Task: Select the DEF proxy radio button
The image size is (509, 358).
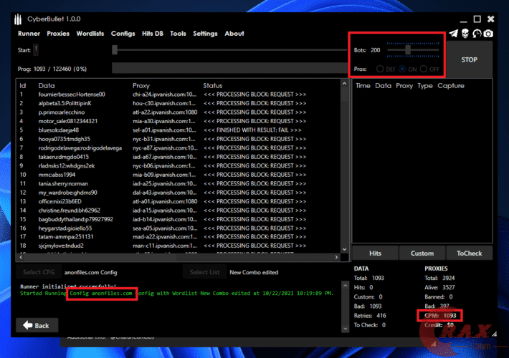Action: [x=380, y=69]
